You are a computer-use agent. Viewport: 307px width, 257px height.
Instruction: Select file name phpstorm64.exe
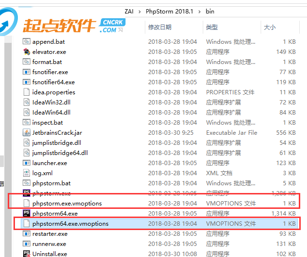(x=55, y=214)
